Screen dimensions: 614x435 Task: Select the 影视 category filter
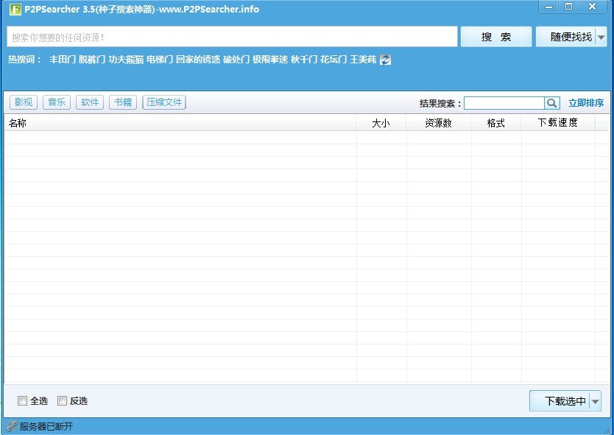coord(24,102)
